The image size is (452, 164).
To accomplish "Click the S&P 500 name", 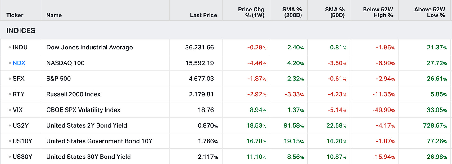I will tap(59, 79).
